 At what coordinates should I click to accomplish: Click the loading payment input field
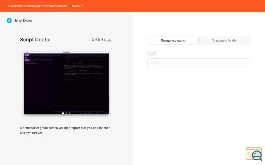click(198, 63)
